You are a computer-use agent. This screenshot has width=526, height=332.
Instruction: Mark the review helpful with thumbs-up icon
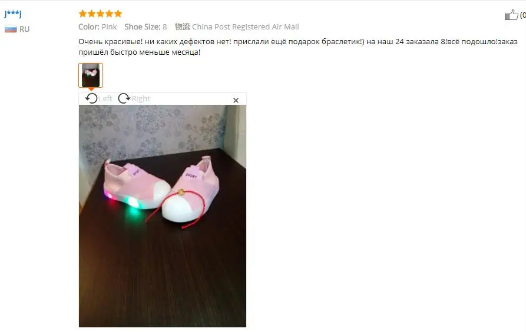coord(511,15)
